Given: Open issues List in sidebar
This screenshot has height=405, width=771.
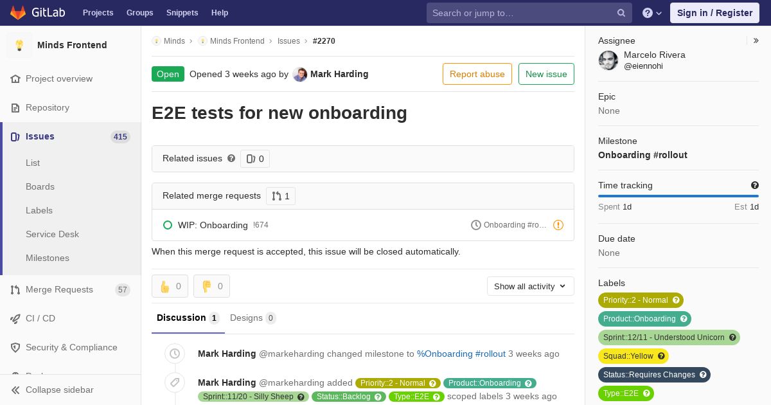Looking at the screenshot, I should point(33,163).
